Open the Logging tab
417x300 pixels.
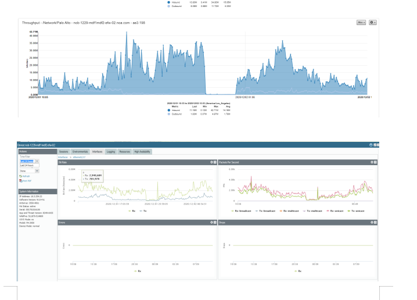coord(111,151)
